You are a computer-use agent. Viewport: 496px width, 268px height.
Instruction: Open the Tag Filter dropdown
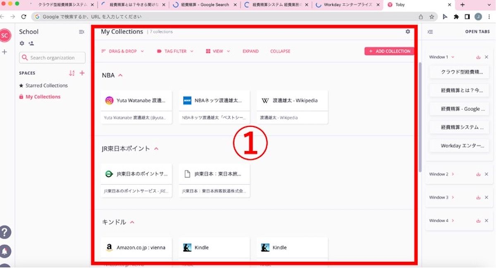click(175, 51)
